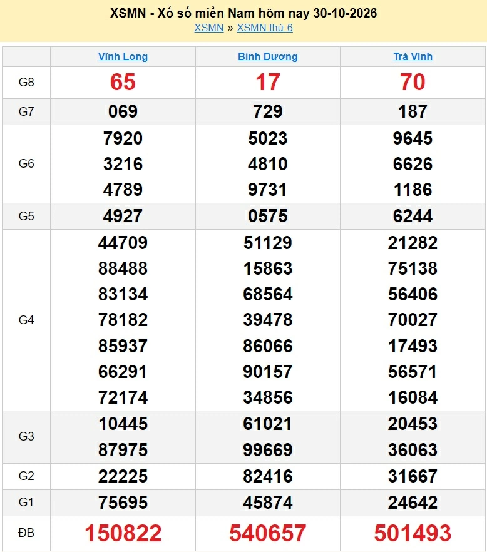Click G4 number 21282
The width and height of the screenshot is (487, 552).
[413, 243]
